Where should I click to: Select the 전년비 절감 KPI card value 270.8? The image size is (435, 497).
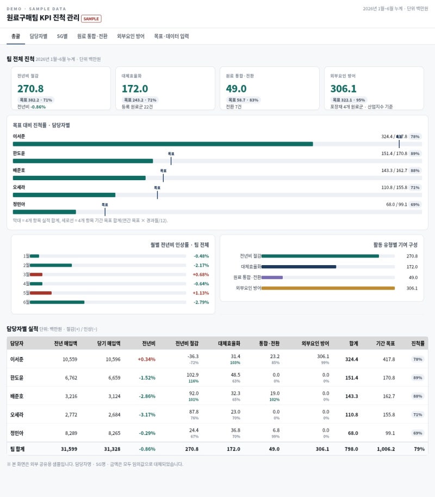[30, 89]
